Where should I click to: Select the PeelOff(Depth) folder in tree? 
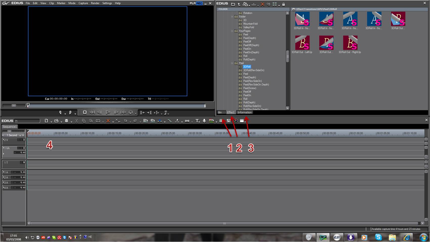click(x=251, y=45)
